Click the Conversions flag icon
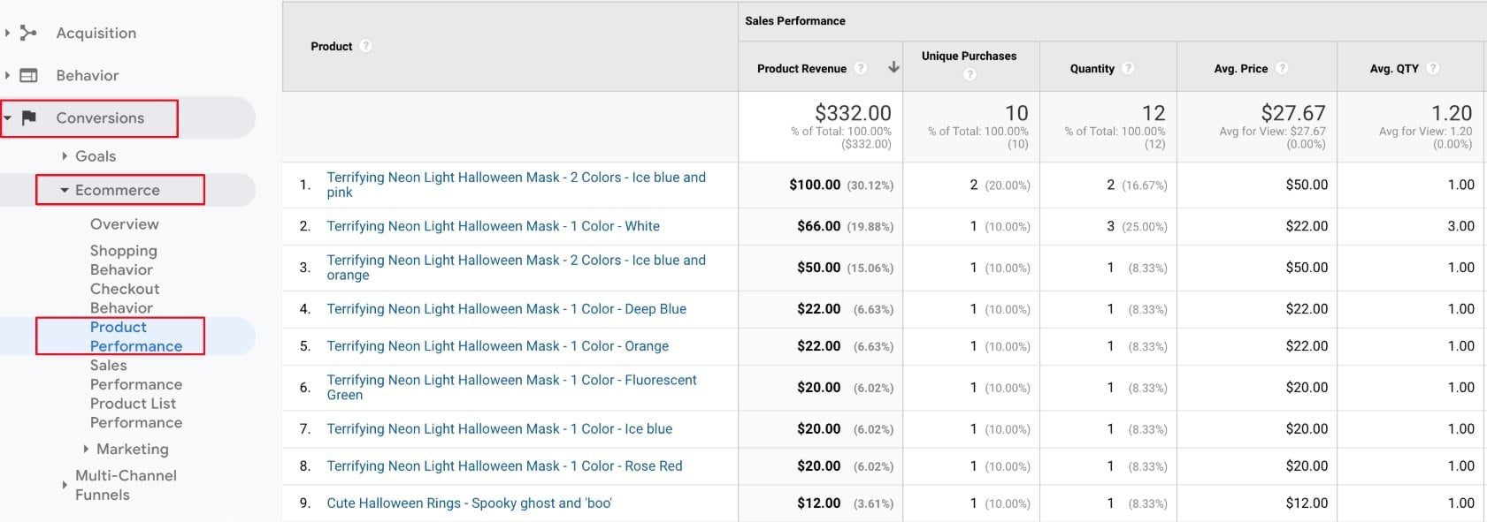The image size is (1487, 522). point(28,117)
